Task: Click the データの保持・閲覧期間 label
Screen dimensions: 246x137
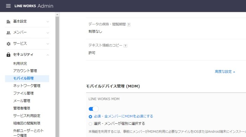Action: (x=107, y=24)
